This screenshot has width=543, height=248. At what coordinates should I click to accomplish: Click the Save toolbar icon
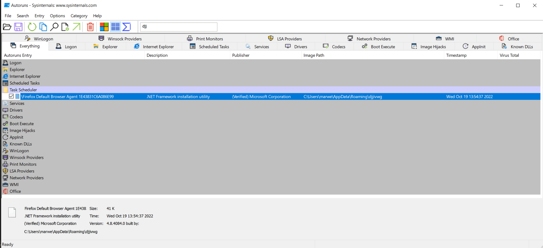click(19, 27)
